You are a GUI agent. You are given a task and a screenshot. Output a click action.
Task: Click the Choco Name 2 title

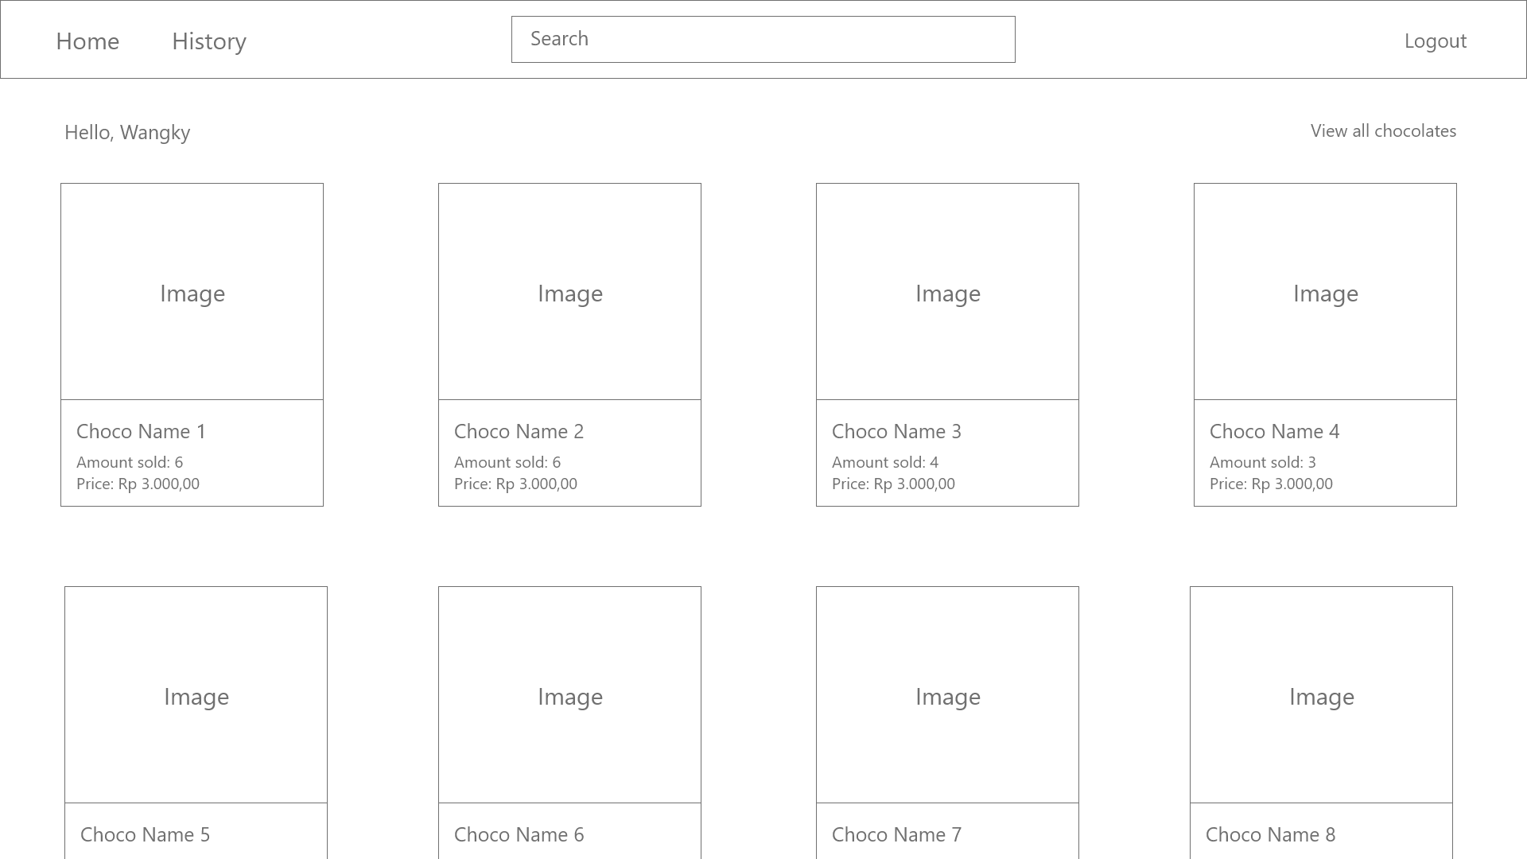click(x=519, y=432)
